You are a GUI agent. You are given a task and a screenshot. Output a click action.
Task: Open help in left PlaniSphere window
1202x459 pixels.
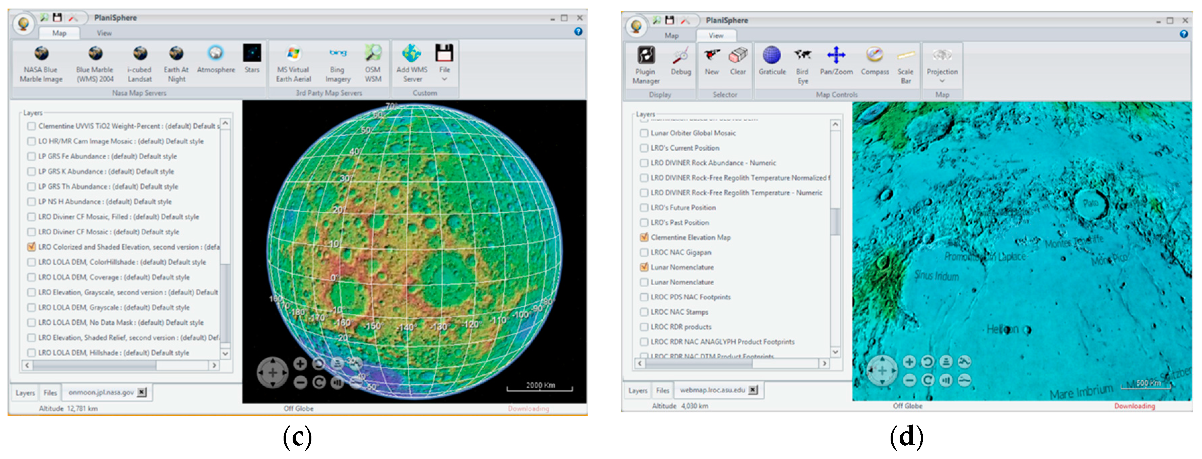pos(578,32)
